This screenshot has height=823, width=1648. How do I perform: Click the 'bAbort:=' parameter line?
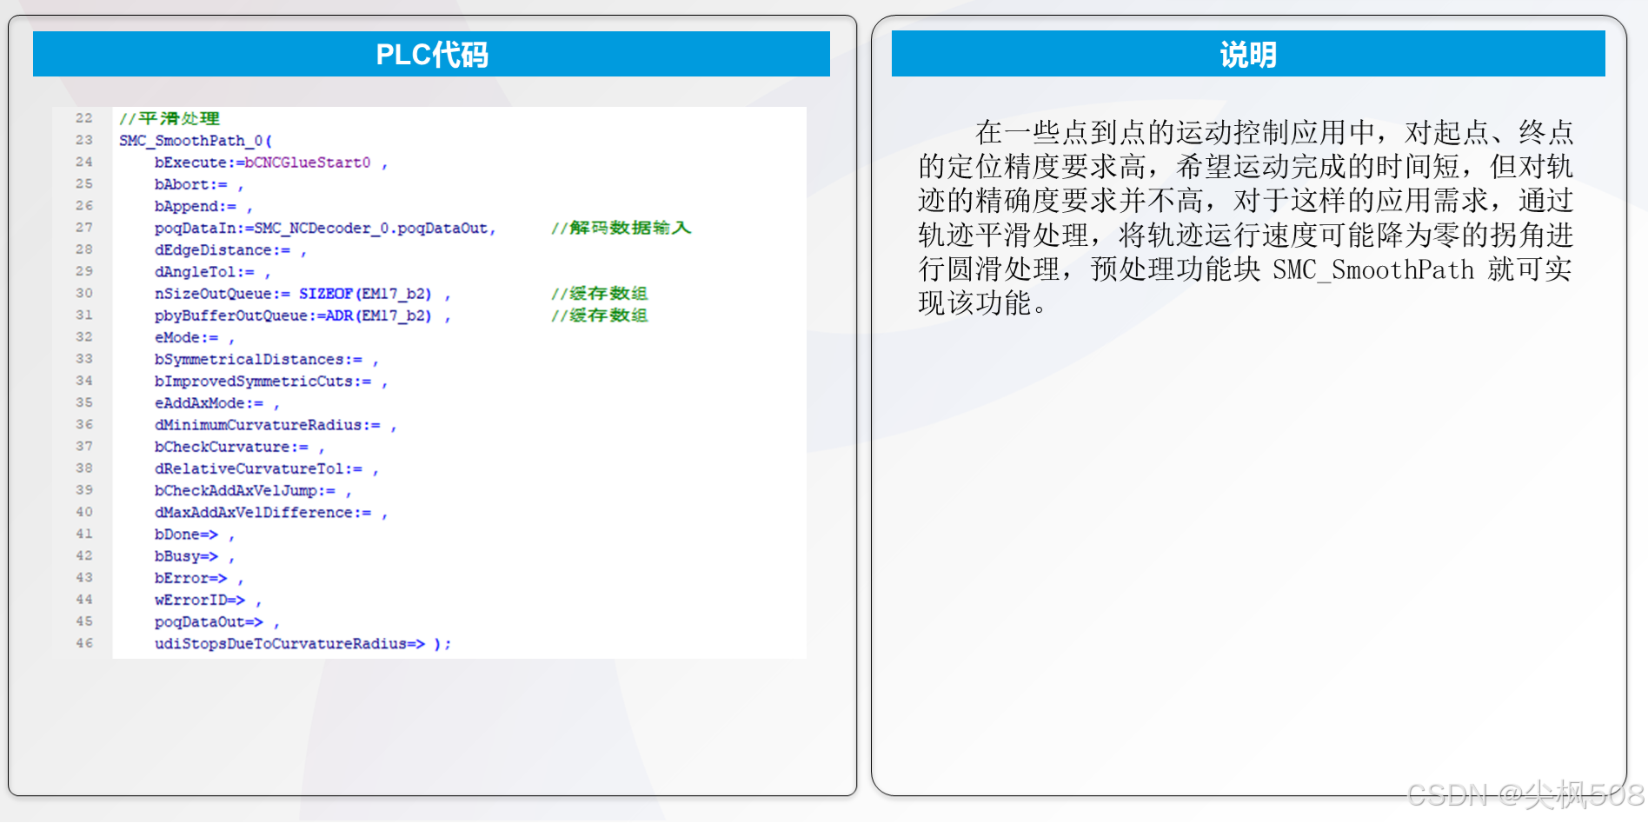199,184
